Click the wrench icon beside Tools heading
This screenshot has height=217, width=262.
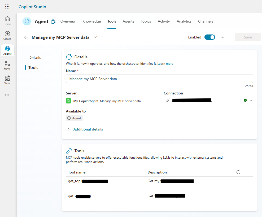[69, 151]
